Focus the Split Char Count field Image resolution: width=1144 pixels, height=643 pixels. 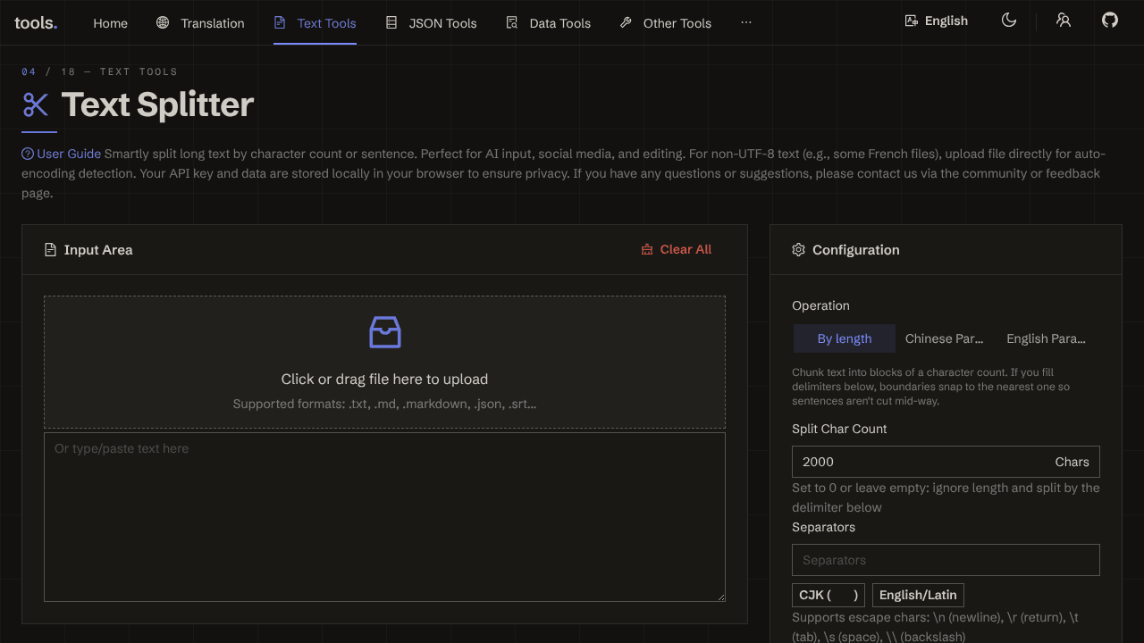pyautogui.click(x=946, y=462)
